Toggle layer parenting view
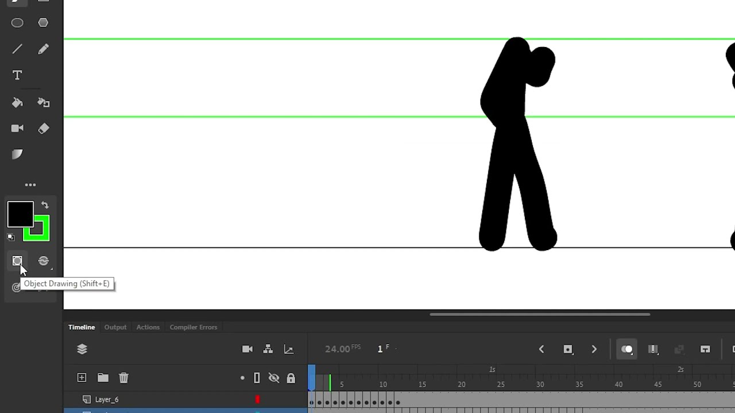 (268, 349)
